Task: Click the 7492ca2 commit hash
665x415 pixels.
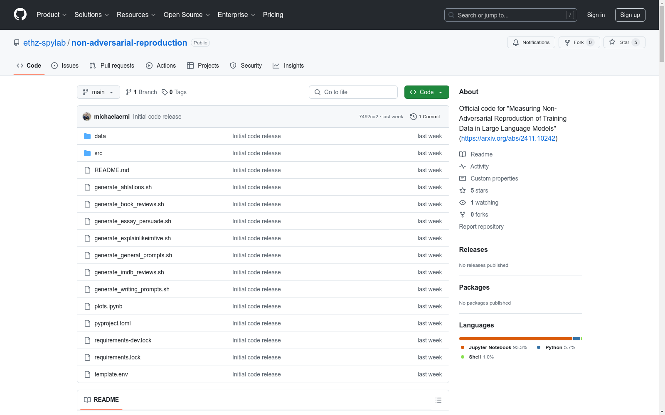Action: [369, 117]
